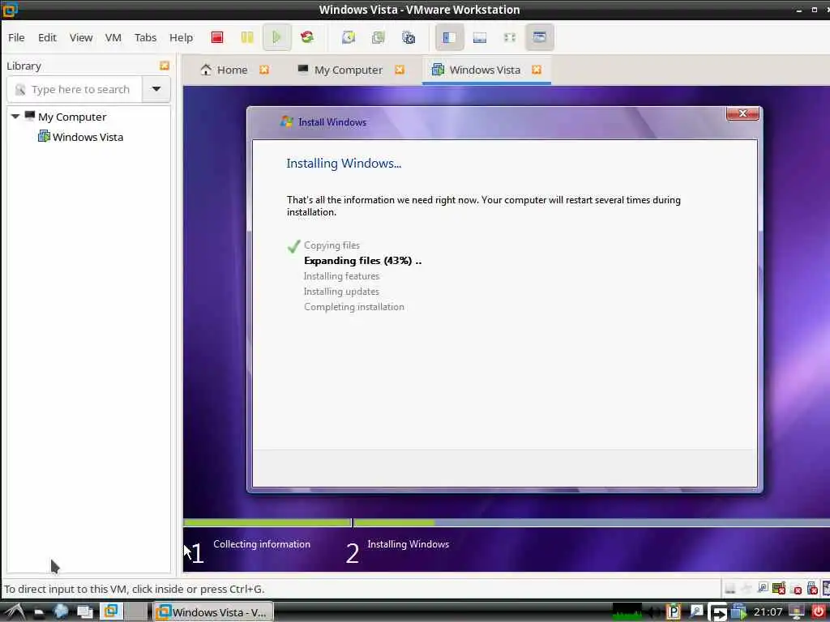Launch the web browser globe icon
This screenshot has width=830, height=622.
61,612
